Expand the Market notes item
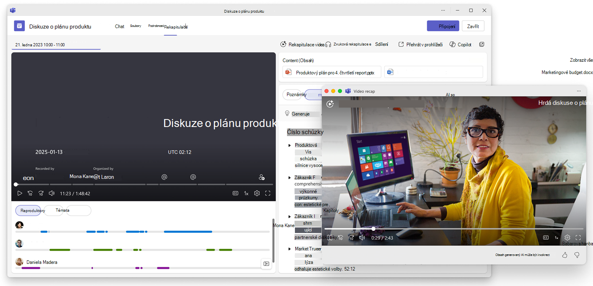This screenshot has height=286, width=593. coord(290,249)
